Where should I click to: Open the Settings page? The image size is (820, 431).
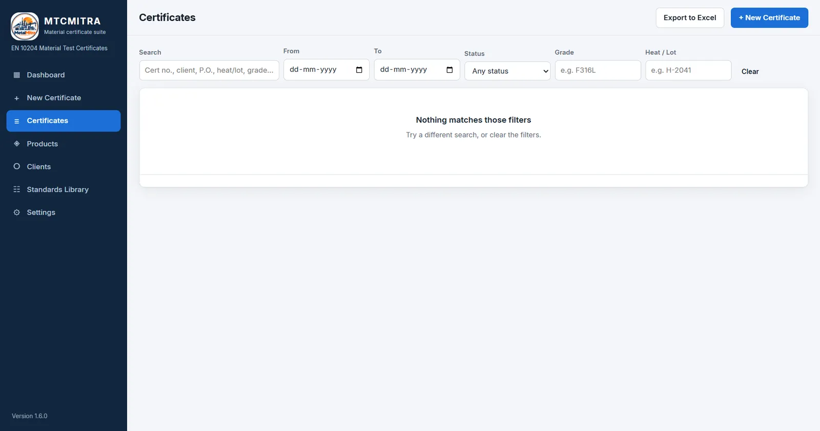(64, 212)
